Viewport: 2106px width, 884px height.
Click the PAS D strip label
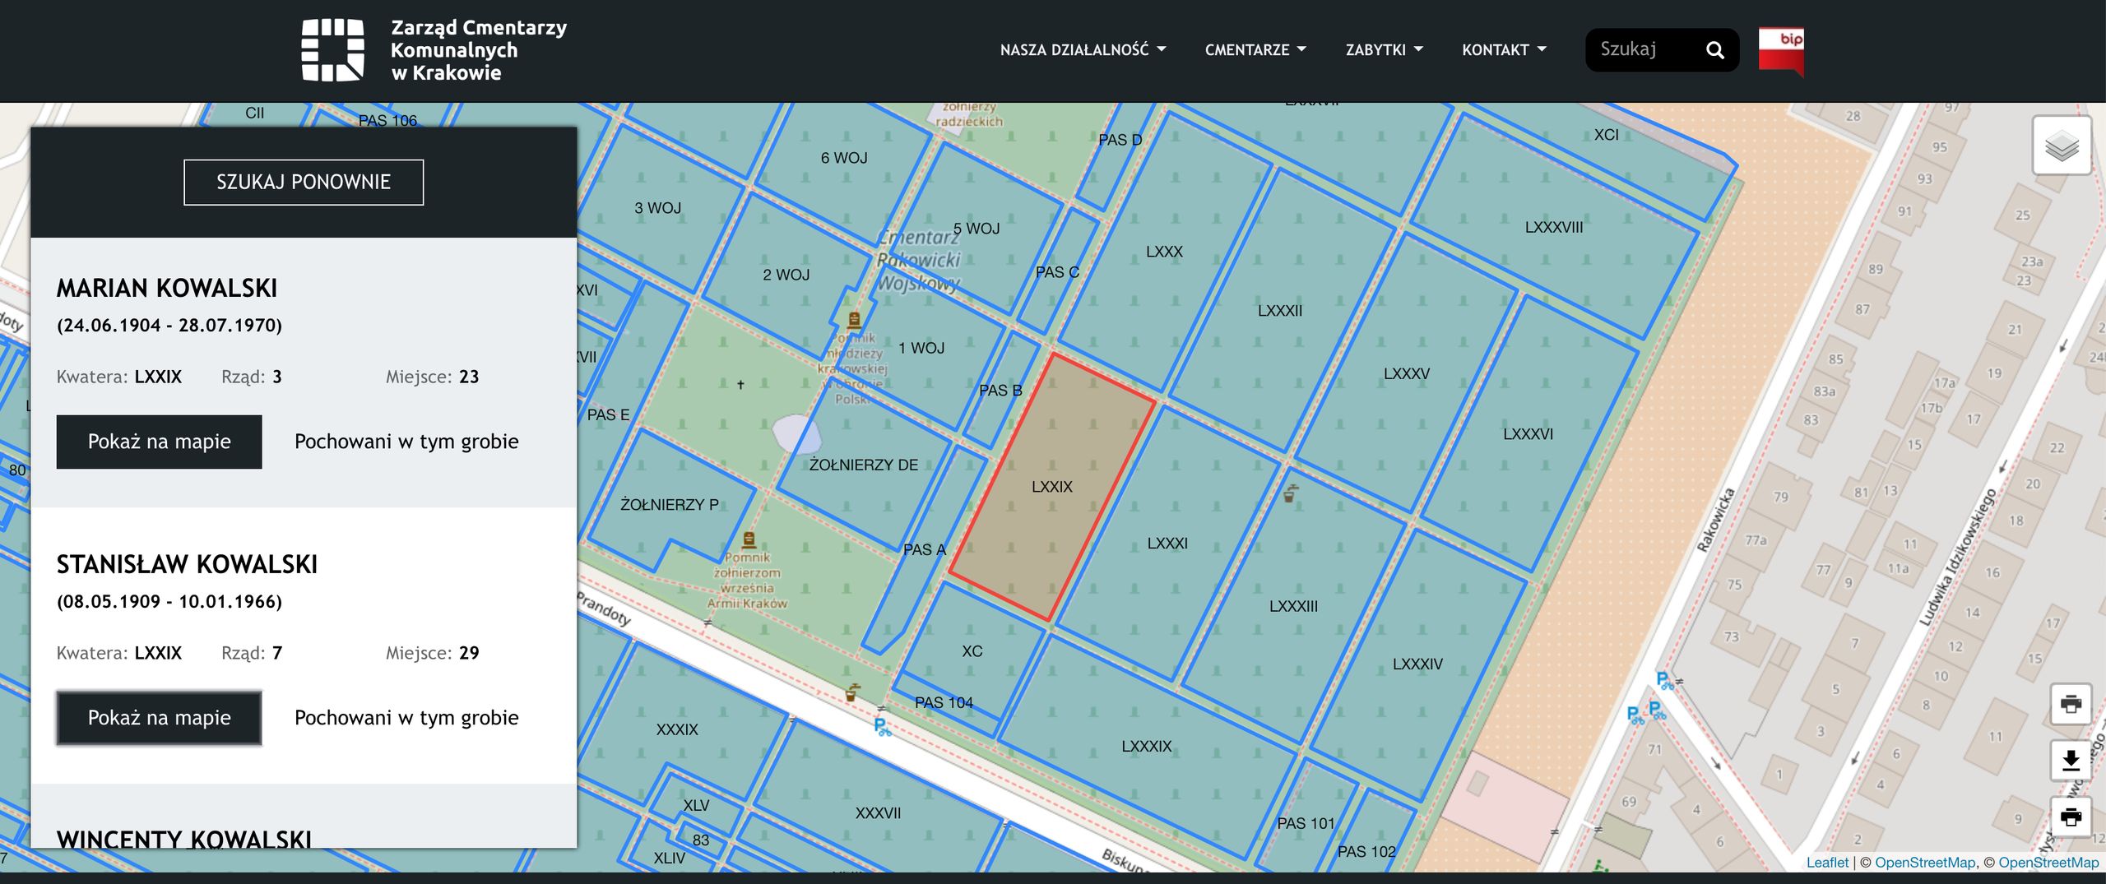coord(1120,140)
